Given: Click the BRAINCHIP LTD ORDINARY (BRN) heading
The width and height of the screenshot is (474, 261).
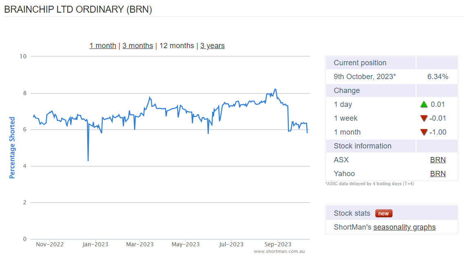Looking at the screenshot, I should 78,10.
